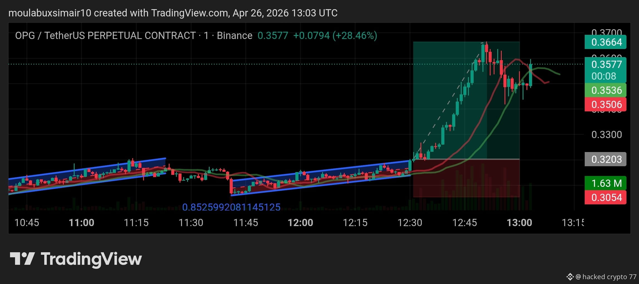
Task: Click the 12:15 time axis label
Action: click(355, 223)
